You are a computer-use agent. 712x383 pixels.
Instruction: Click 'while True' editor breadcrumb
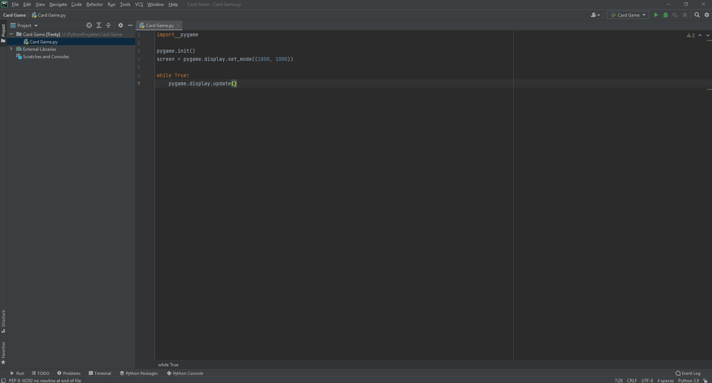point(168,365)
